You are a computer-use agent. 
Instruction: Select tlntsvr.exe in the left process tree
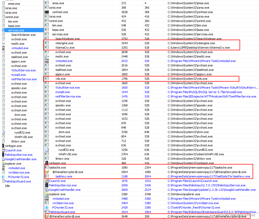point(18,141)
